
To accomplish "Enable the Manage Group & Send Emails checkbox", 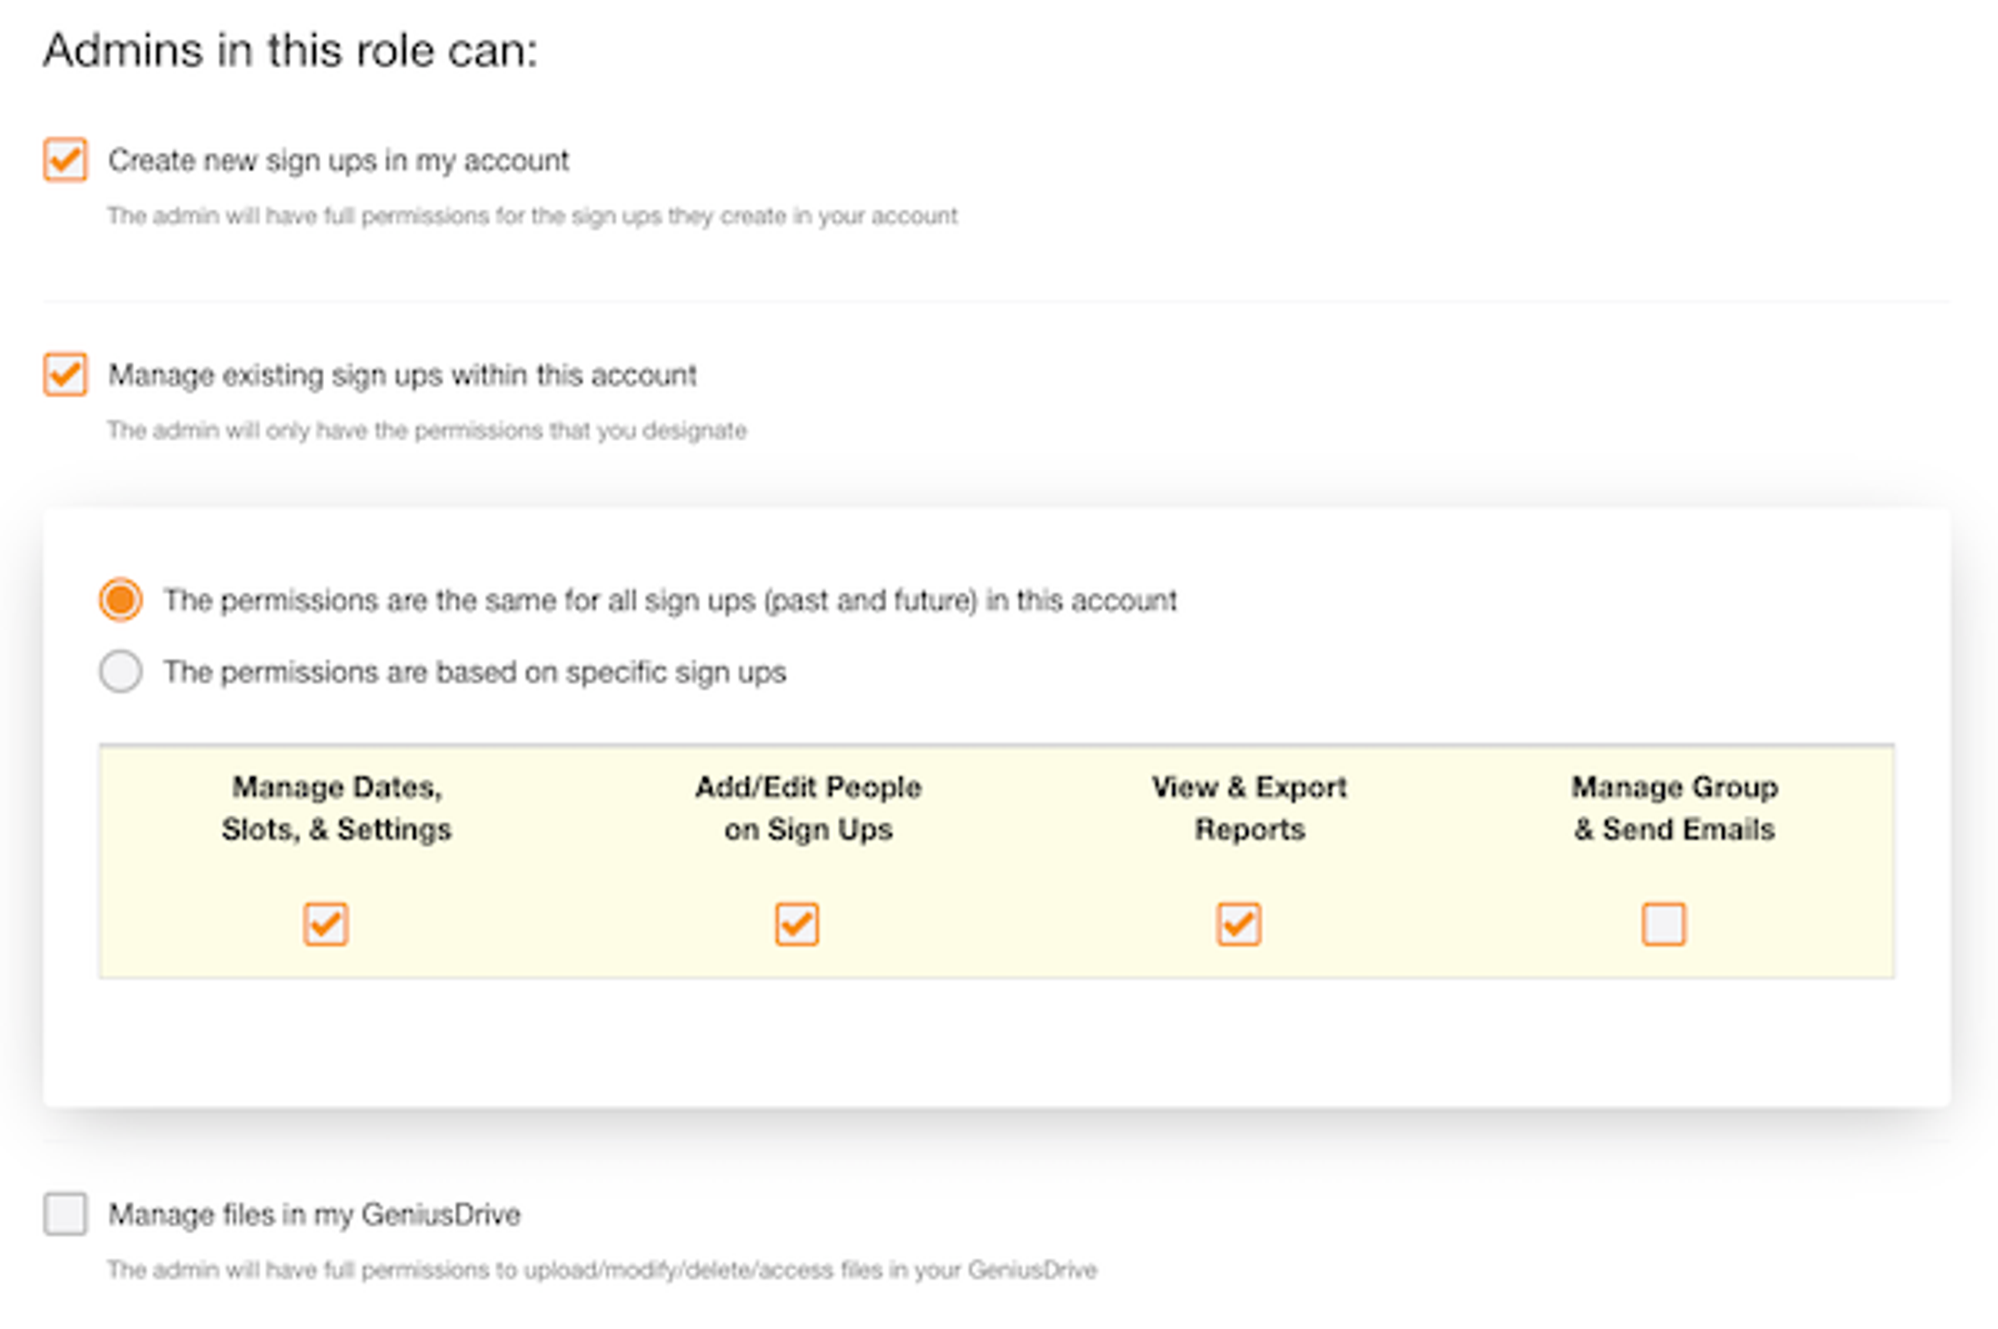I will (x=1663, y=924).
